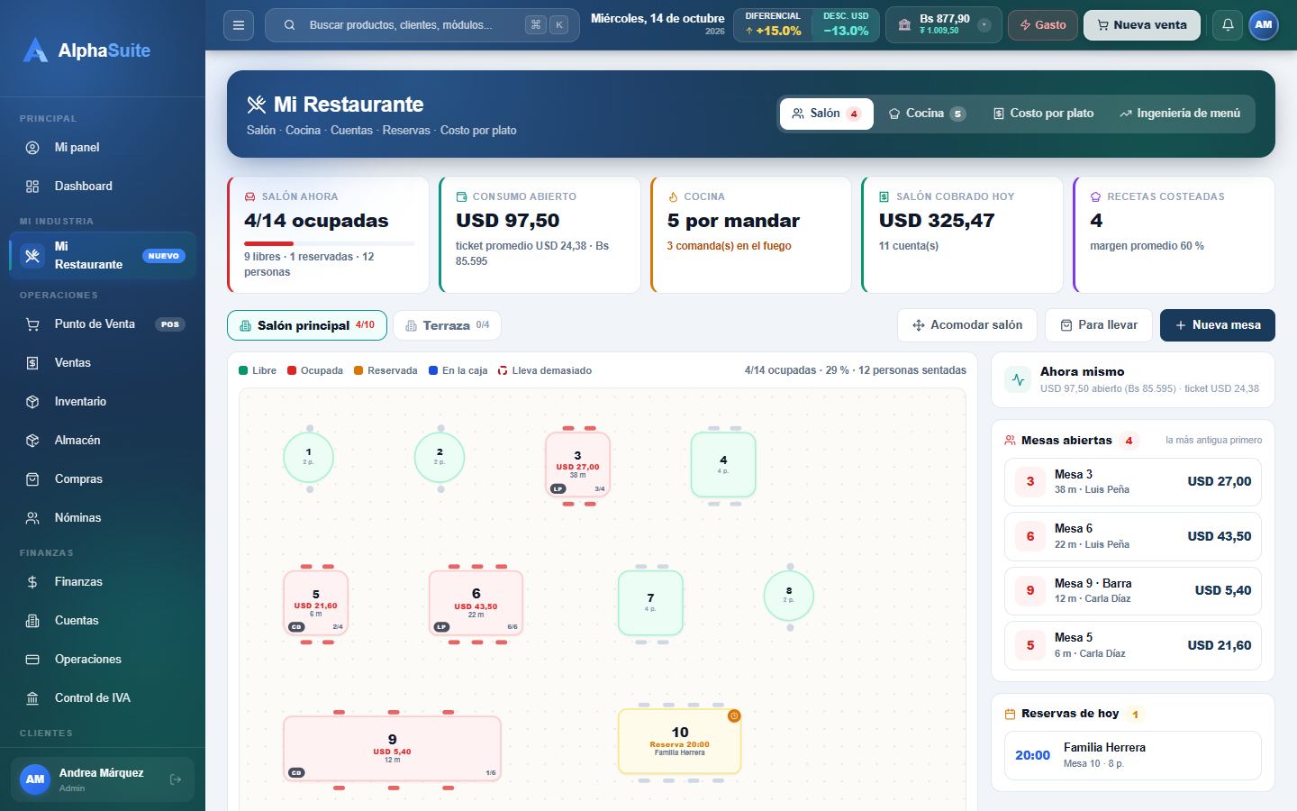This screenshot has width=1297, height=811.
Task: Focus the Buscar productos search field
Action: pos(422,25)
